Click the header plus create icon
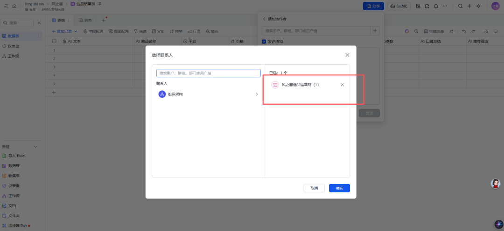 pos(469,6)
